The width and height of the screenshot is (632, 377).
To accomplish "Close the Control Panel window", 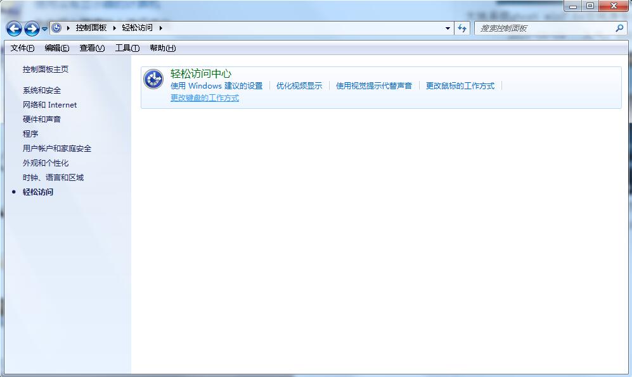I will pos(614,6).
